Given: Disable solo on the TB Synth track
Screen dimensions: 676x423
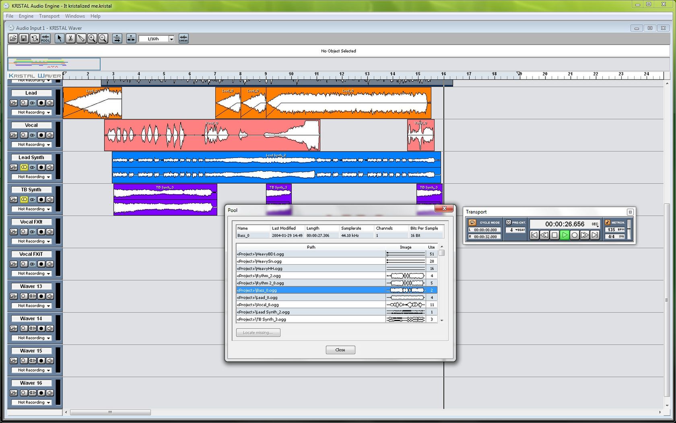Looking at the screenshot, I should click(x=24, y=199).
